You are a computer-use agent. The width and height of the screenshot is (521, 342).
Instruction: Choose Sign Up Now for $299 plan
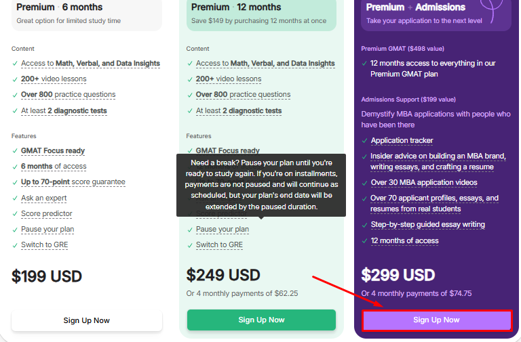click(436, 320)
